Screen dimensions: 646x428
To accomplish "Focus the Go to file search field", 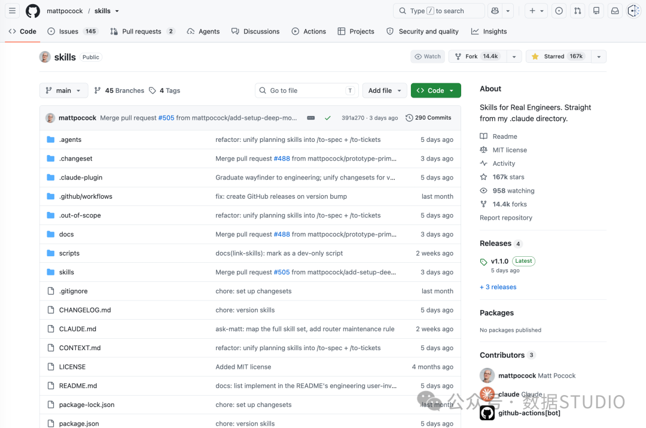I will pyautogui.click(x=306, y=91).
